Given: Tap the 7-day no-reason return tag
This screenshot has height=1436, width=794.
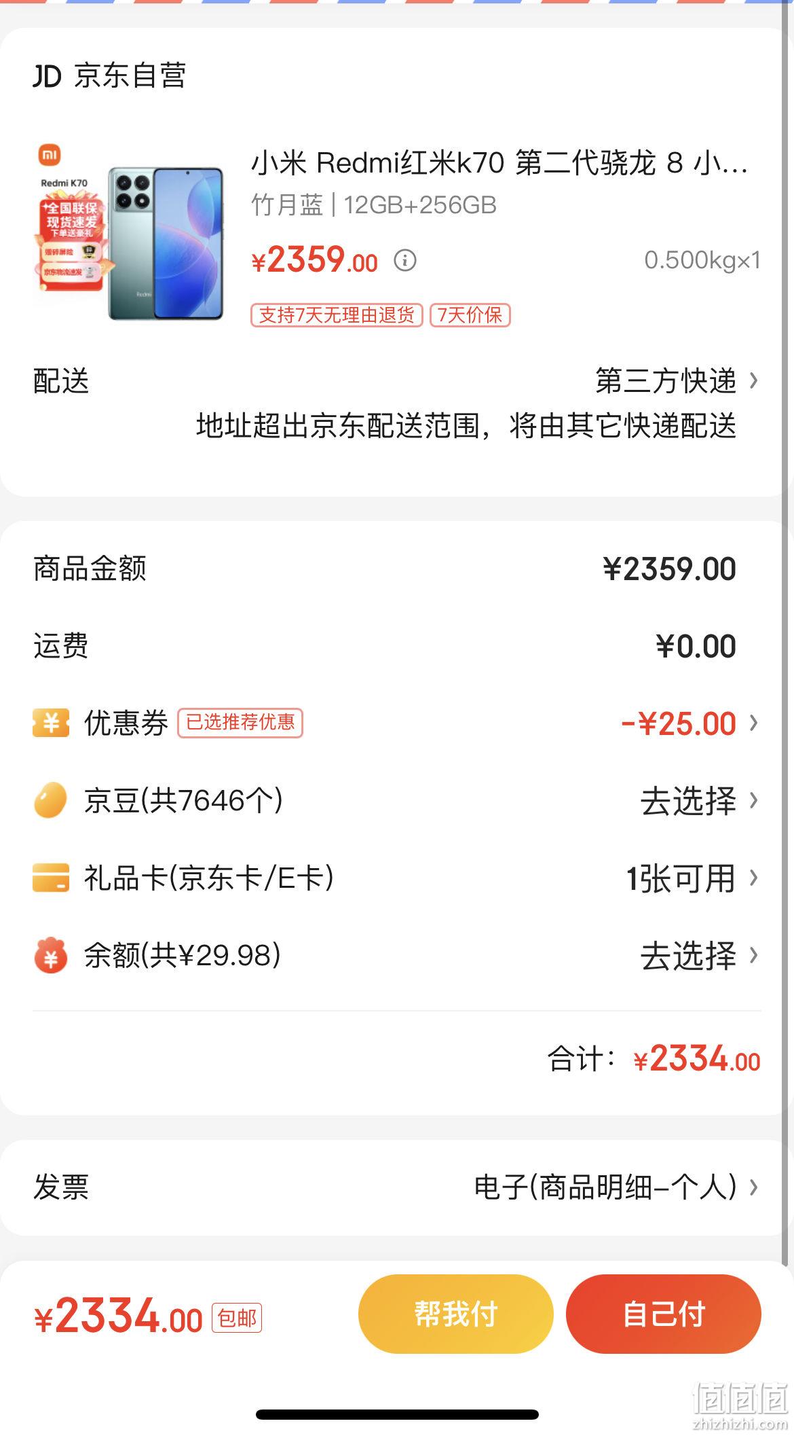Looking at the screenshot, I should 337,315.
